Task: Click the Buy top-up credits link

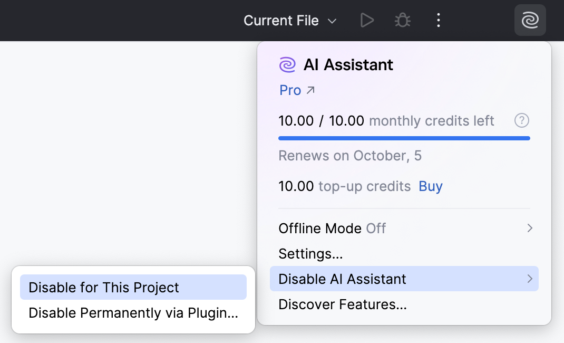Action: tap(430, 186)
